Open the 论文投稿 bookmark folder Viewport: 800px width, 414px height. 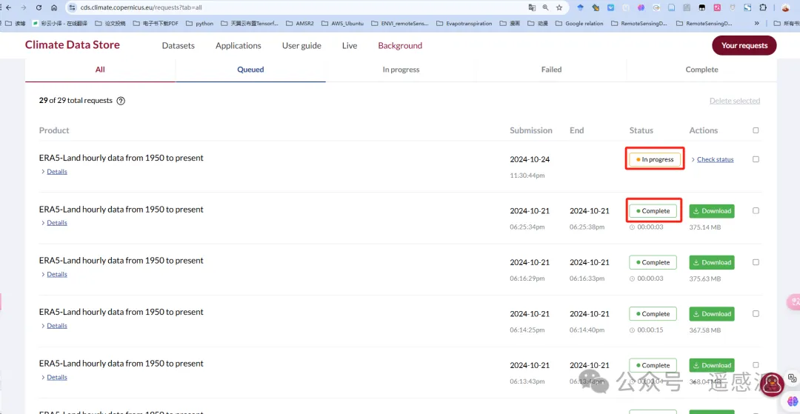tap(110, 24)
